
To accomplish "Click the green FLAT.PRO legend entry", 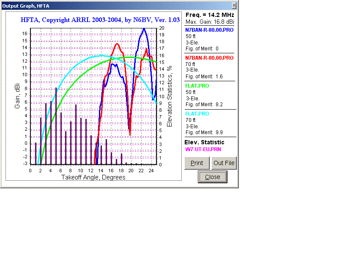I will pyautogui.click(x=197, y=86).
